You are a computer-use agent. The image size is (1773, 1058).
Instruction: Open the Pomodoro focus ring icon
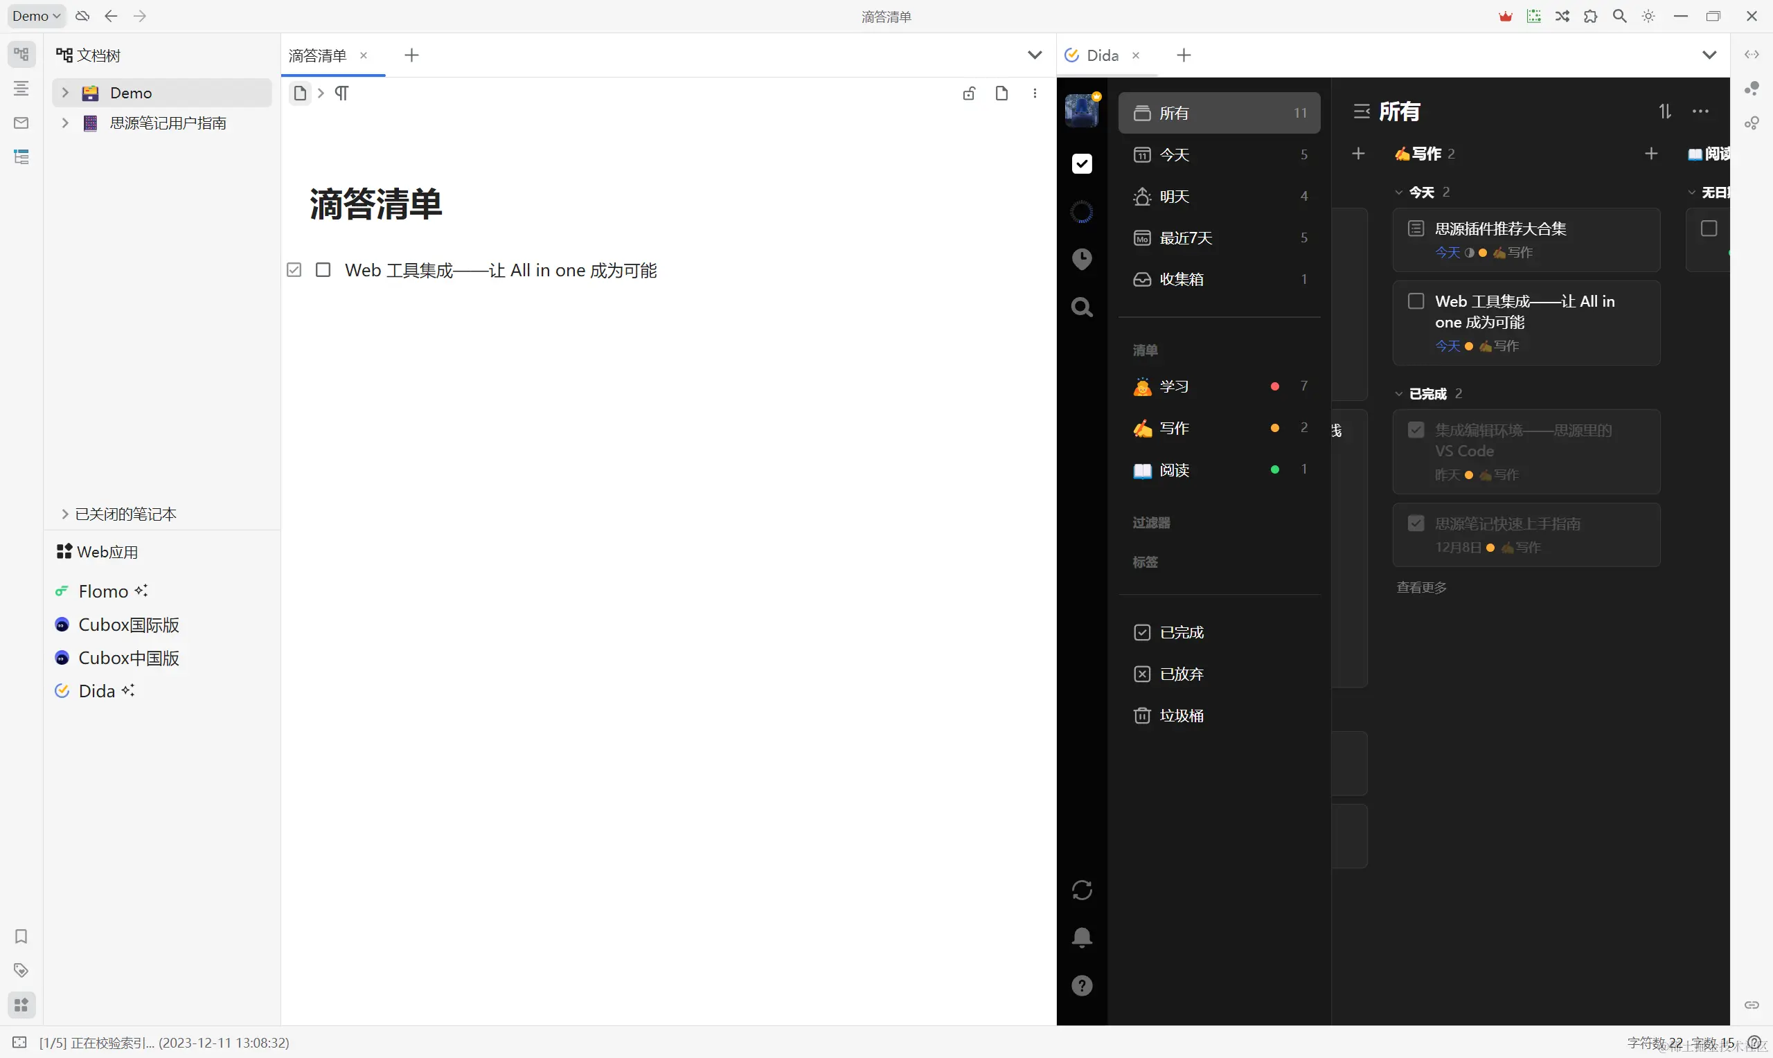[x=1082, y=212]
